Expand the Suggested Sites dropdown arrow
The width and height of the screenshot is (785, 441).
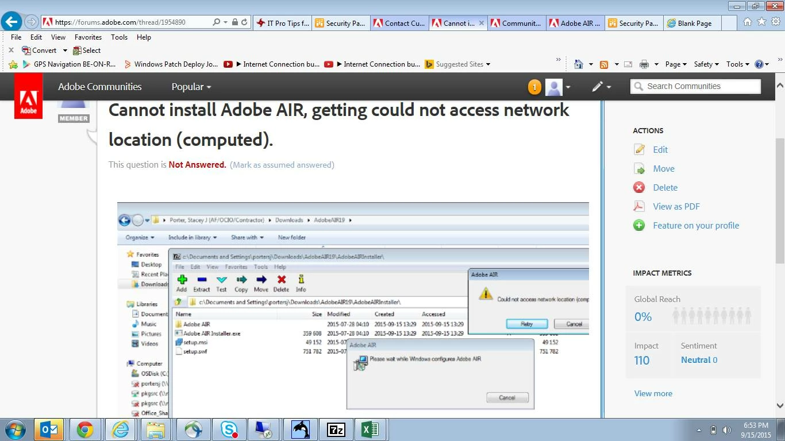488,64
